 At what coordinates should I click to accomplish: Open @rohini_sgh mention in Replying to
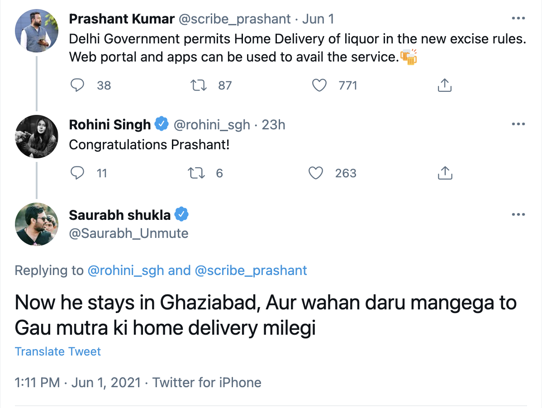click(125, 270)
